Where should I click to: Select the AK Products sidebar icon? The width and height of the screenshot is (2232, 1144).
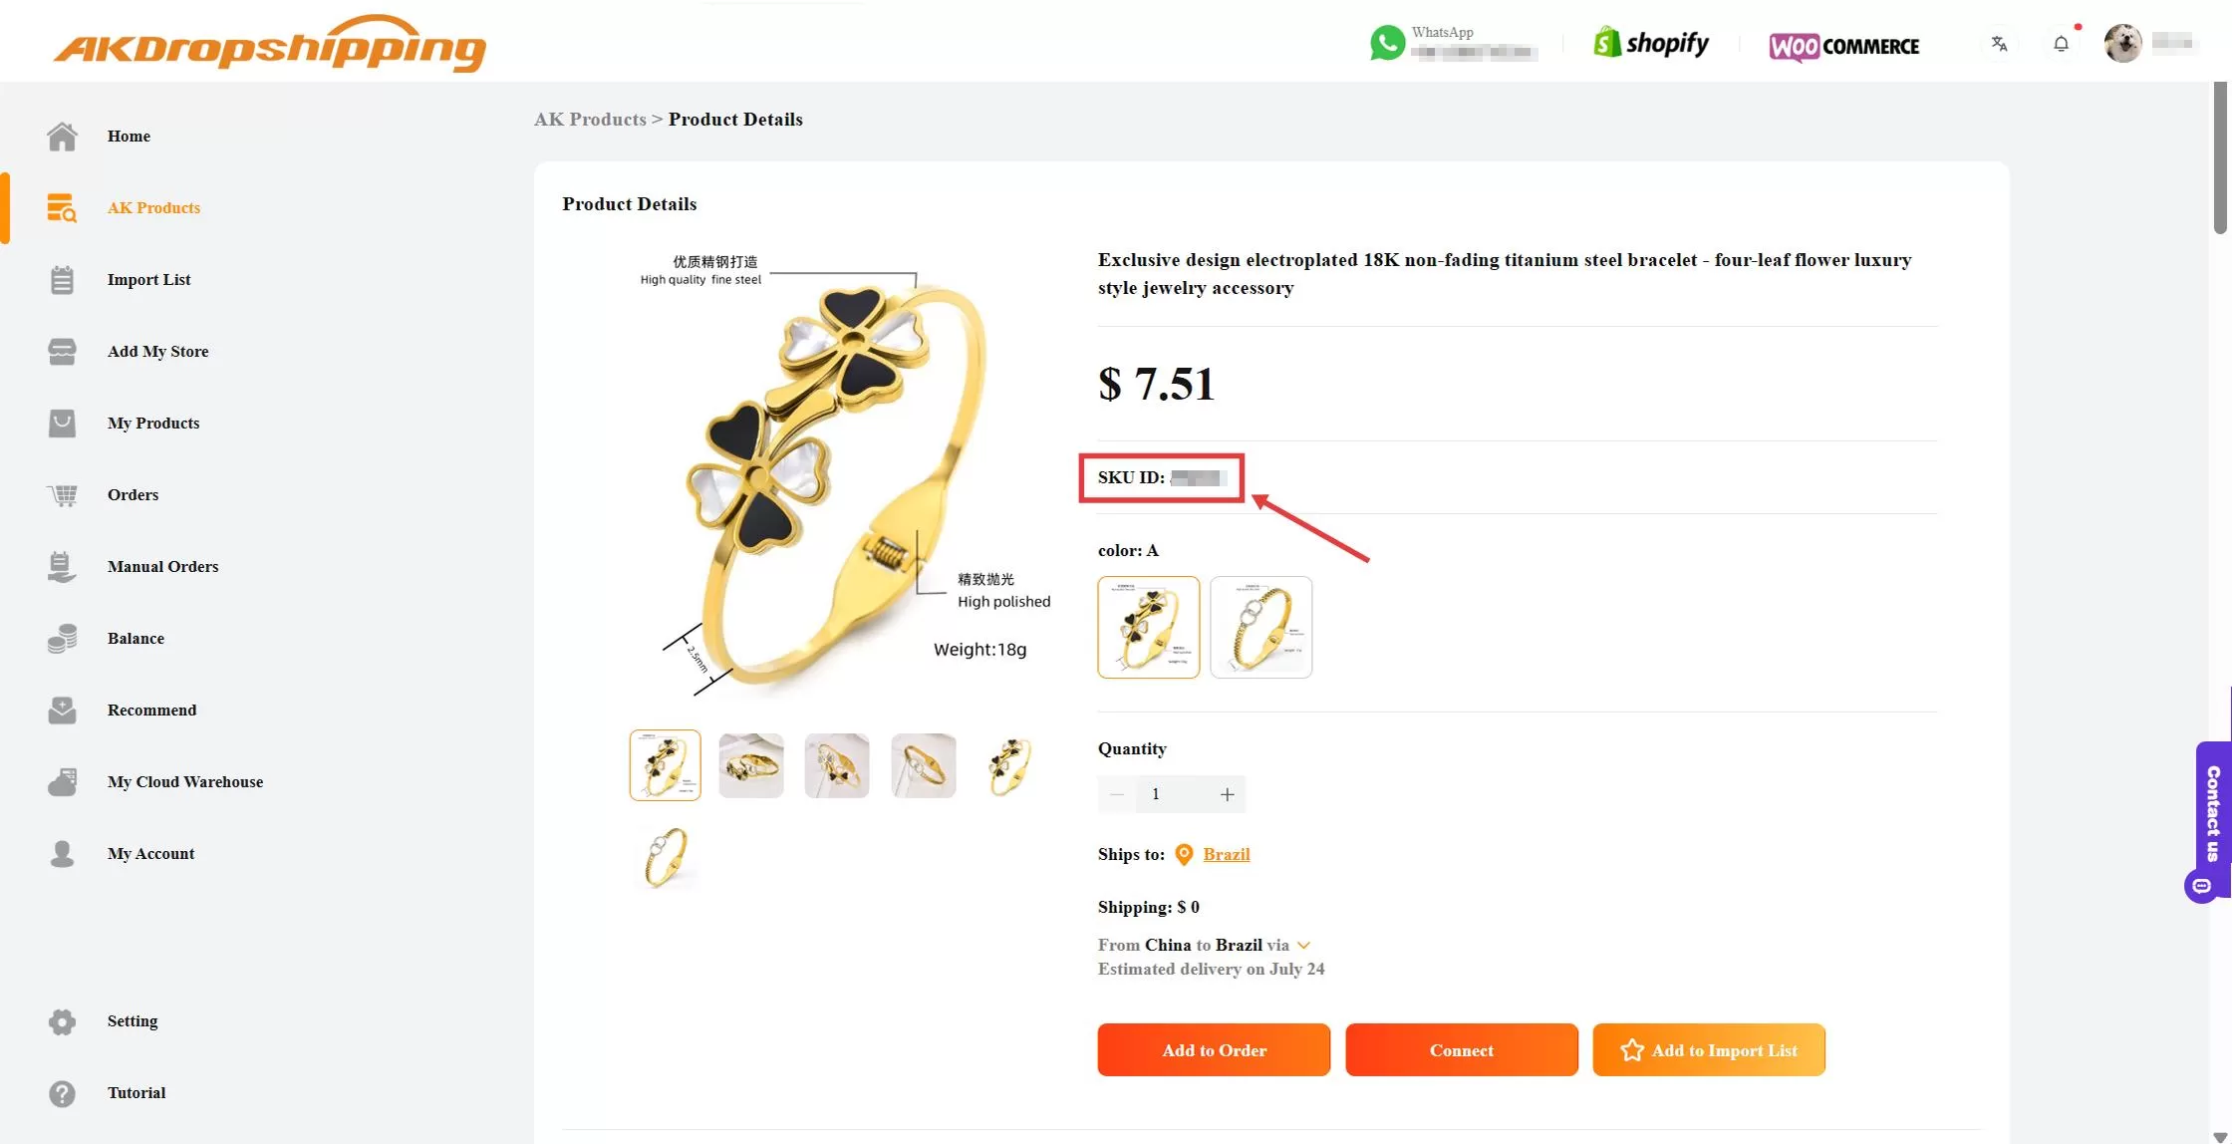click(x=62, y=207)
